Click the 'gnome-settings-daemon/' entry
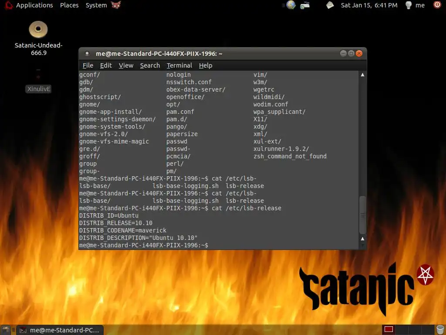The height and width of the screenshot is (335, 446). coord(118,120)
